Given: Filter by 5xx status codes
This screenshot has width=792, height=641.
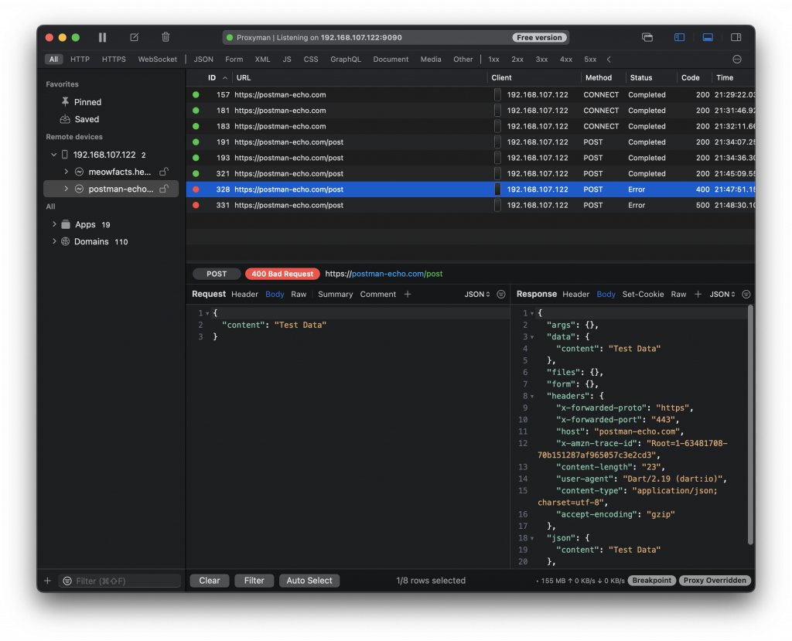Looking at the screenshot, I should 590,59.
